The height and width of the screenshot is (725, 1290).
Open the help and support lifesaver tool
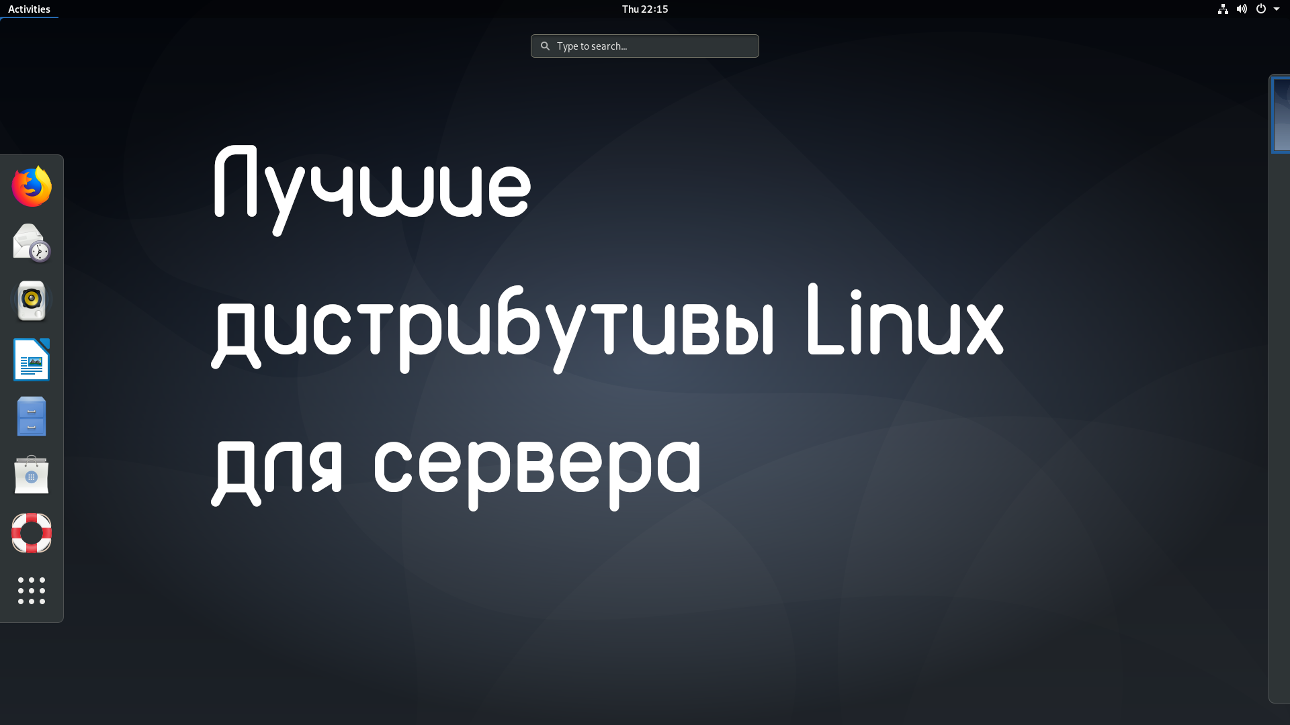[31, 532]
